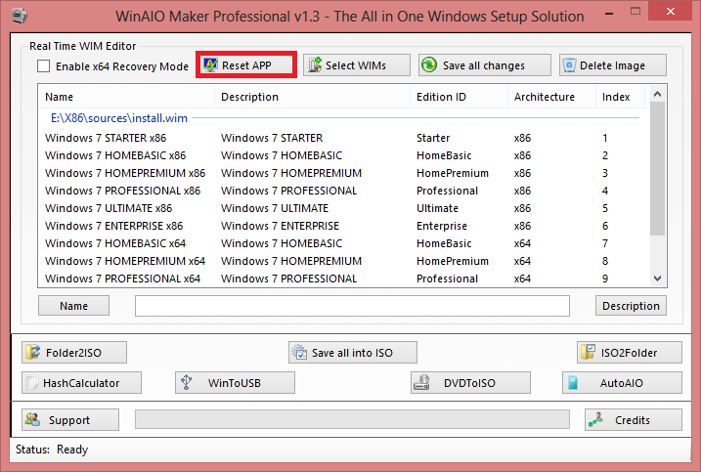Screen dimensions: 701x472
Task: Click the Description button
Action: pos(631,306)
